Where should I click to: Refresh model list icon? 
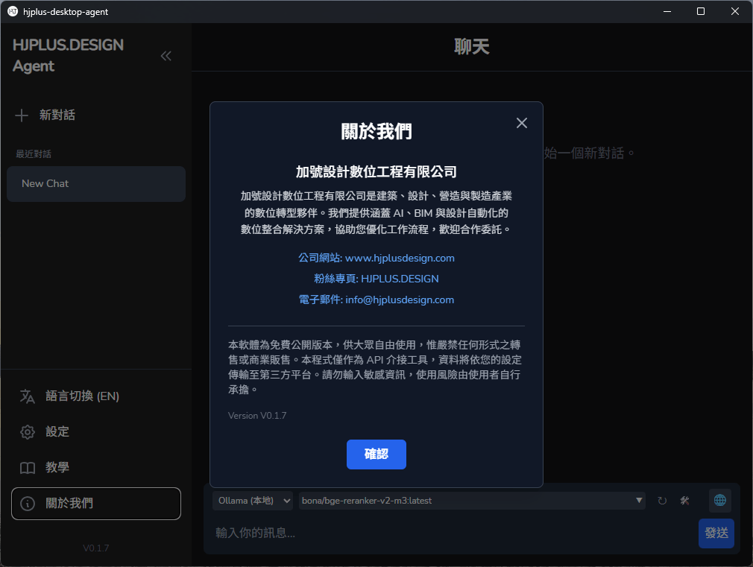pos(662,501)
